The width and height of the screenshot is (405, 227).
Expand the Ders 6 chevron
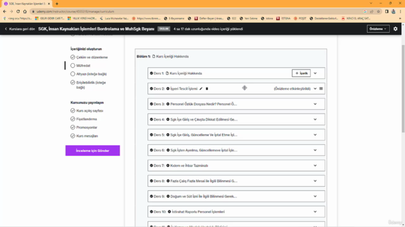pyautogui.click(x=315, y=150)
